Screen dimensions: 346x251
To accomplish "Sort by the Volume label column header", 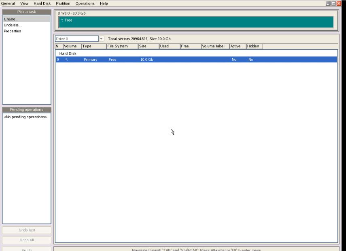I will click(x=215, y=46).
